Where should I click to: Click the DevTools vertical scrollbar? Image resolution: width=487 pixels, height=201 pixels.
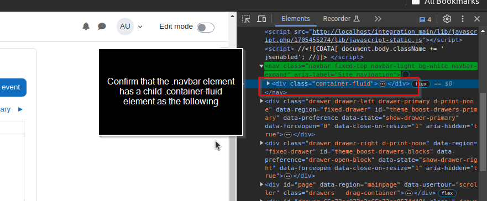click(x=483, y=132)
